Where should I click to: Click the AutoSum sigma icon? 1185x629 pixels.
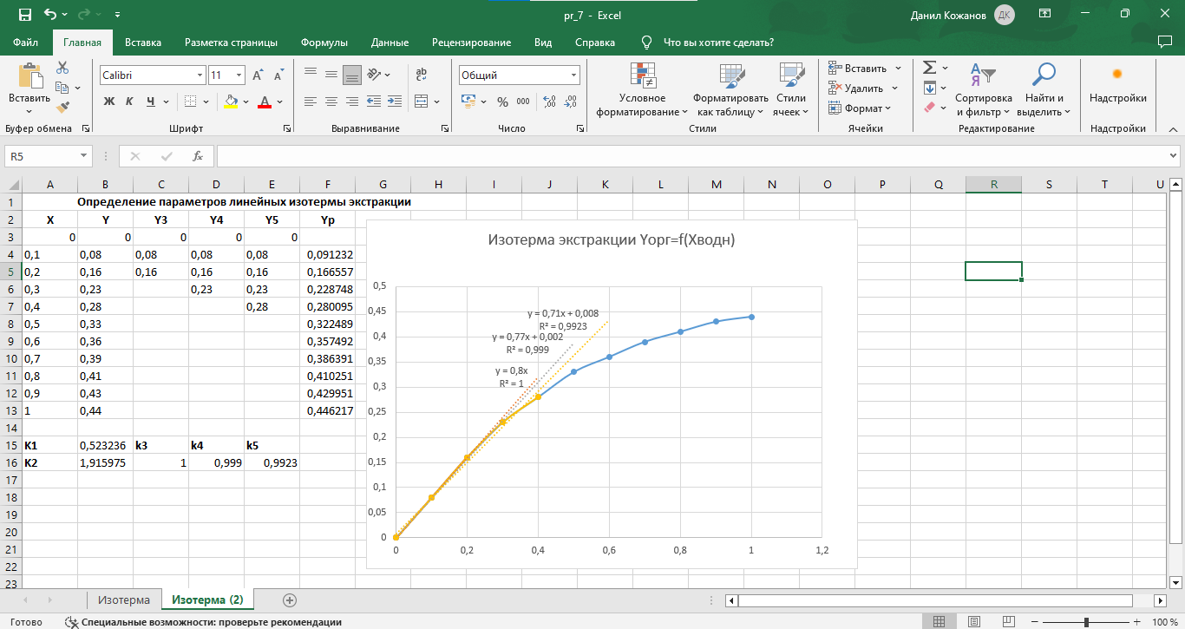point(929,68)
